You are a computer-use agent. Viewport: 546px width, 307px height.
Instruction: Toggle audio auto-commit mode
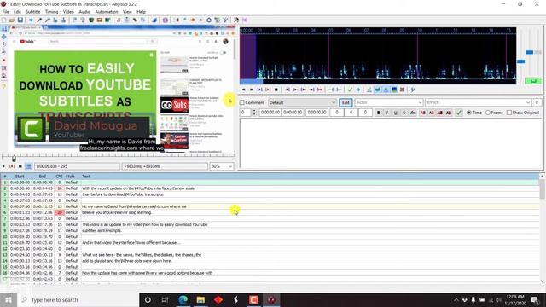(x=369, y=90)
